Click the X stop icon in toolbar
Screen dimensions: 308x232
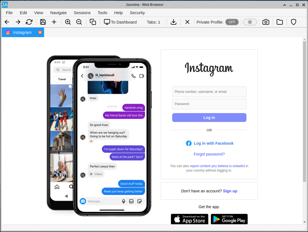point(187,22)
